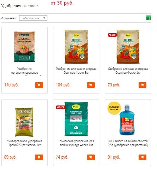Image resolution: width=157 pixels, height=169 pixels.
Task: Open the Удобрение органоминеральное product link
Action: 24,71
